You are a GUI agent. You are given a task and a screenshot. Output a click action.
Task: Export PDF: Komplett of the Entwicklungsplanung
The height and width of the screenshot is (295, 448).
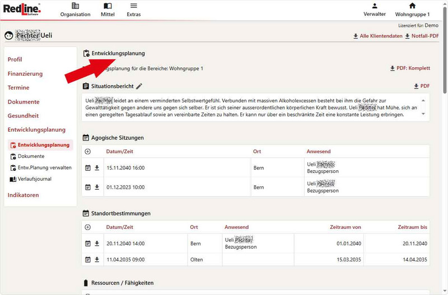coord(410,68)
